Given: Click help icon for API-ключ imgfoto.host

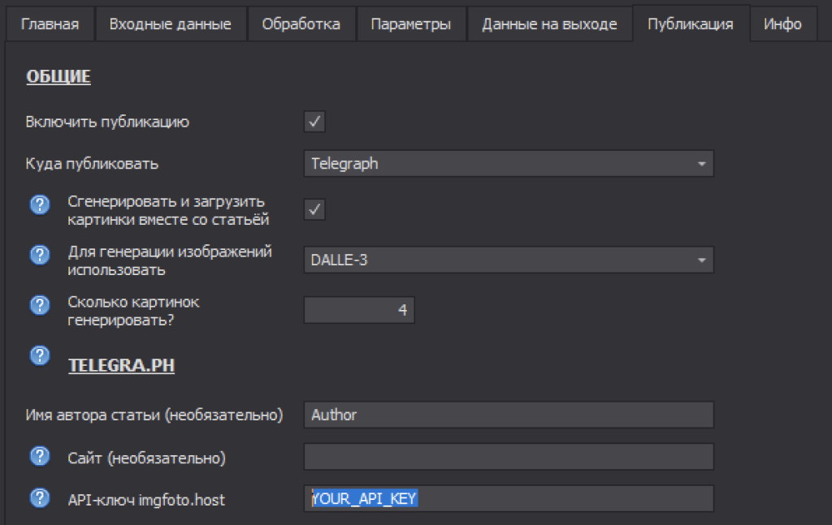Looking at the screenshot, I should tap(39, 499).
